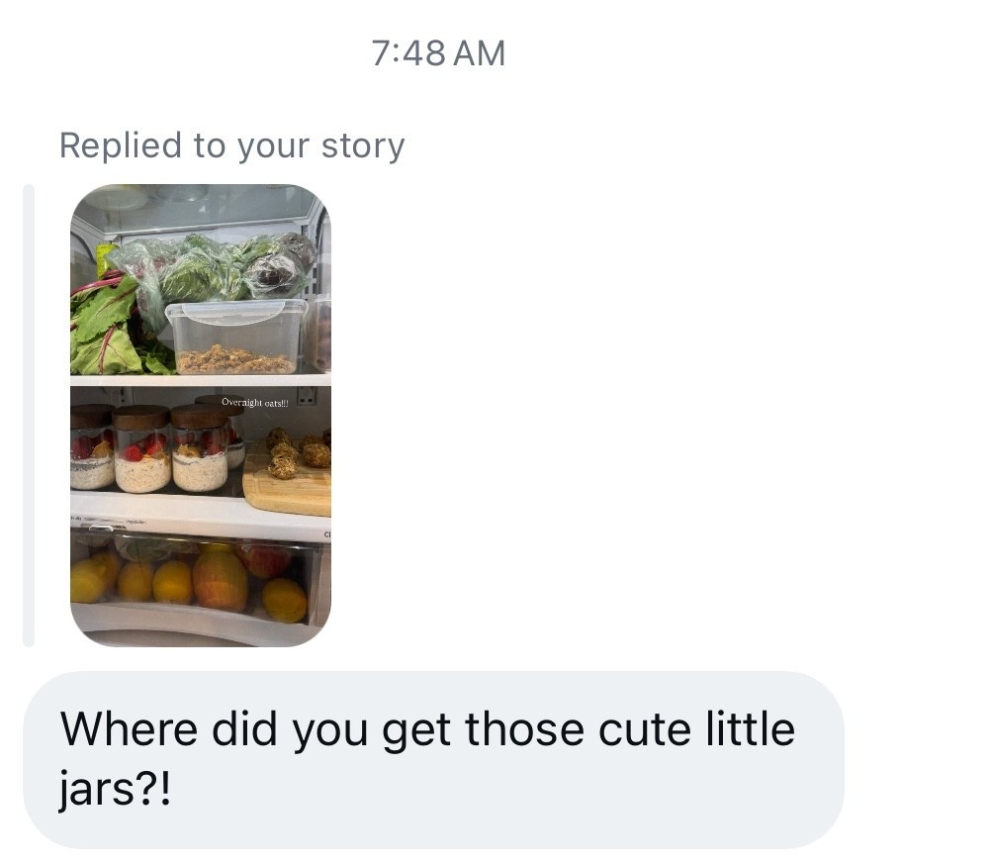Click the word "story" in reply label
Image resolution: width=992 pixels, height=863 pixels.
click(362, 145)
